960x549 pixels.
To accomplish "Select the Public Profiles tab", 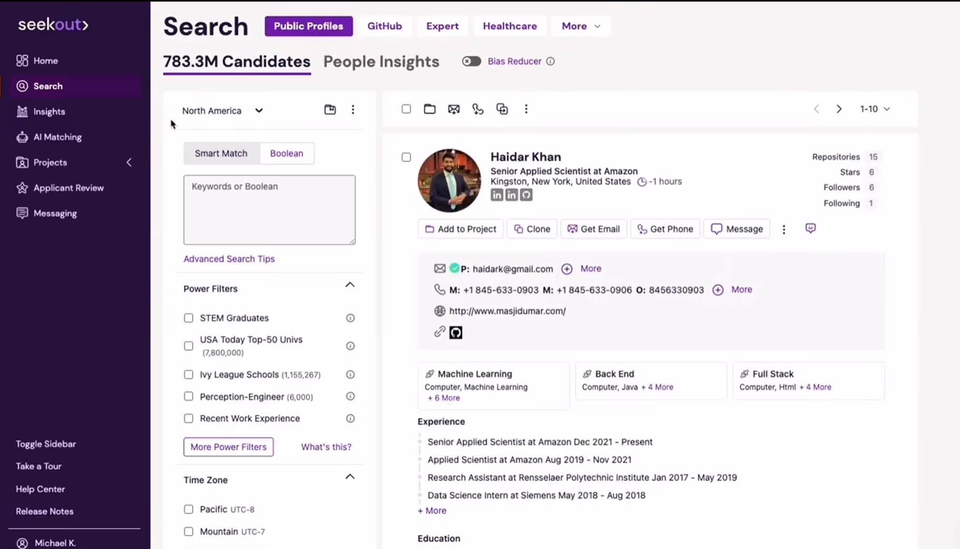I will click(308, 26).
